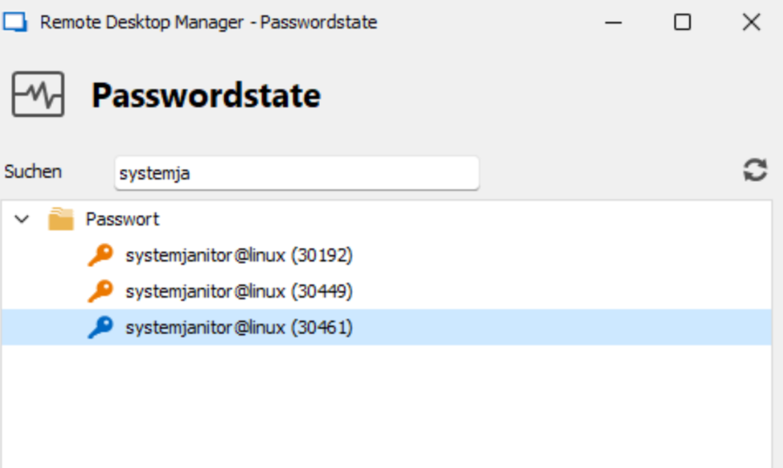This screenshot has height=468, width=783.
Task: Select systemjanitor@linux (30192) entry
Action: click(x=239, y=255)
